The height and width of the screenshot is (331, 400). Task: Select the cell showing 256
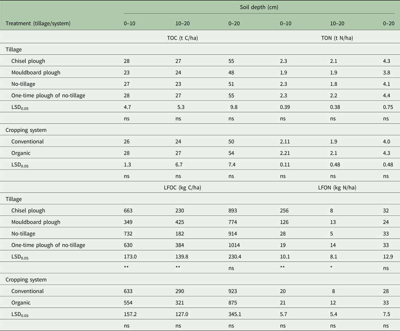pyautogui.click(x=284, y=210)
